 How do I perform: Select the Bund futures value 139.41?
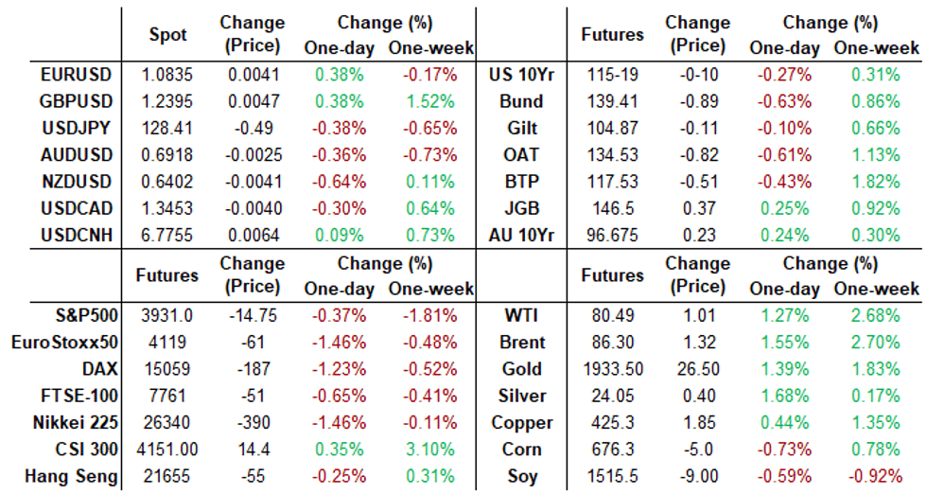click(613, 100)
